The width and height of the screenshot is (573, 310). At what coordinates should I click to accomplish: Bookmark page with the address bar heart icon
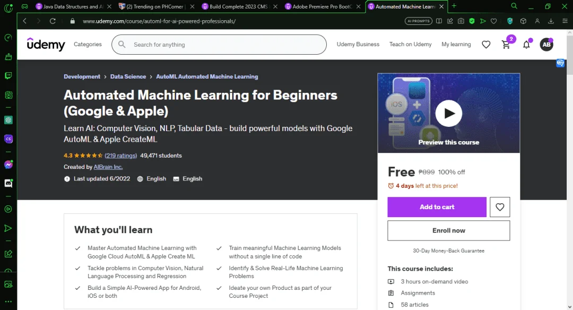coord(494,21)
